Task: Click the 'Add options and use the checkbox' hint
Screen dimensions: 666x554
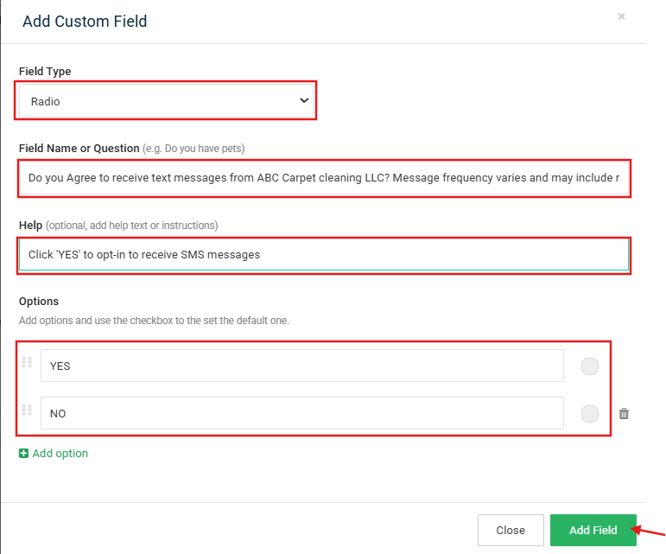Action: coord(154,321)
